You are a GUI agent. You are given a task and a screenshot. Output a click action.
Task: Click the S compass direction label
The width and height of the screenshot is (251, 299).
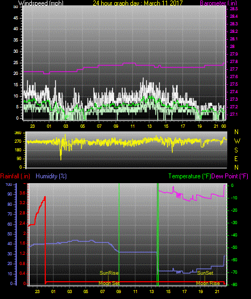(236, 150)
